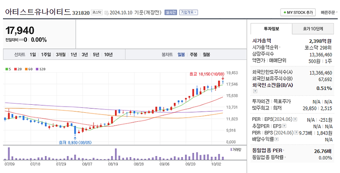Select 월봉 monthly candle chart
The height and width of the screenshot is (173, 340).
[207, 55]
